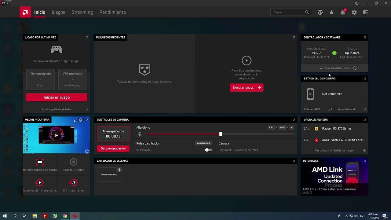Stop recording with Detener grabación
The width and height of the screenshot is (391, 220).
pyautogui.click(x=113, y=148)
